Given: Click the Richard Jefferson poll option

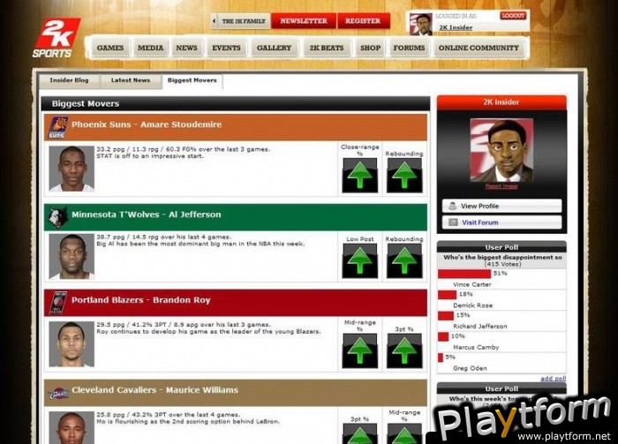Looking at the screenshot, I should [x=480, y=327].
